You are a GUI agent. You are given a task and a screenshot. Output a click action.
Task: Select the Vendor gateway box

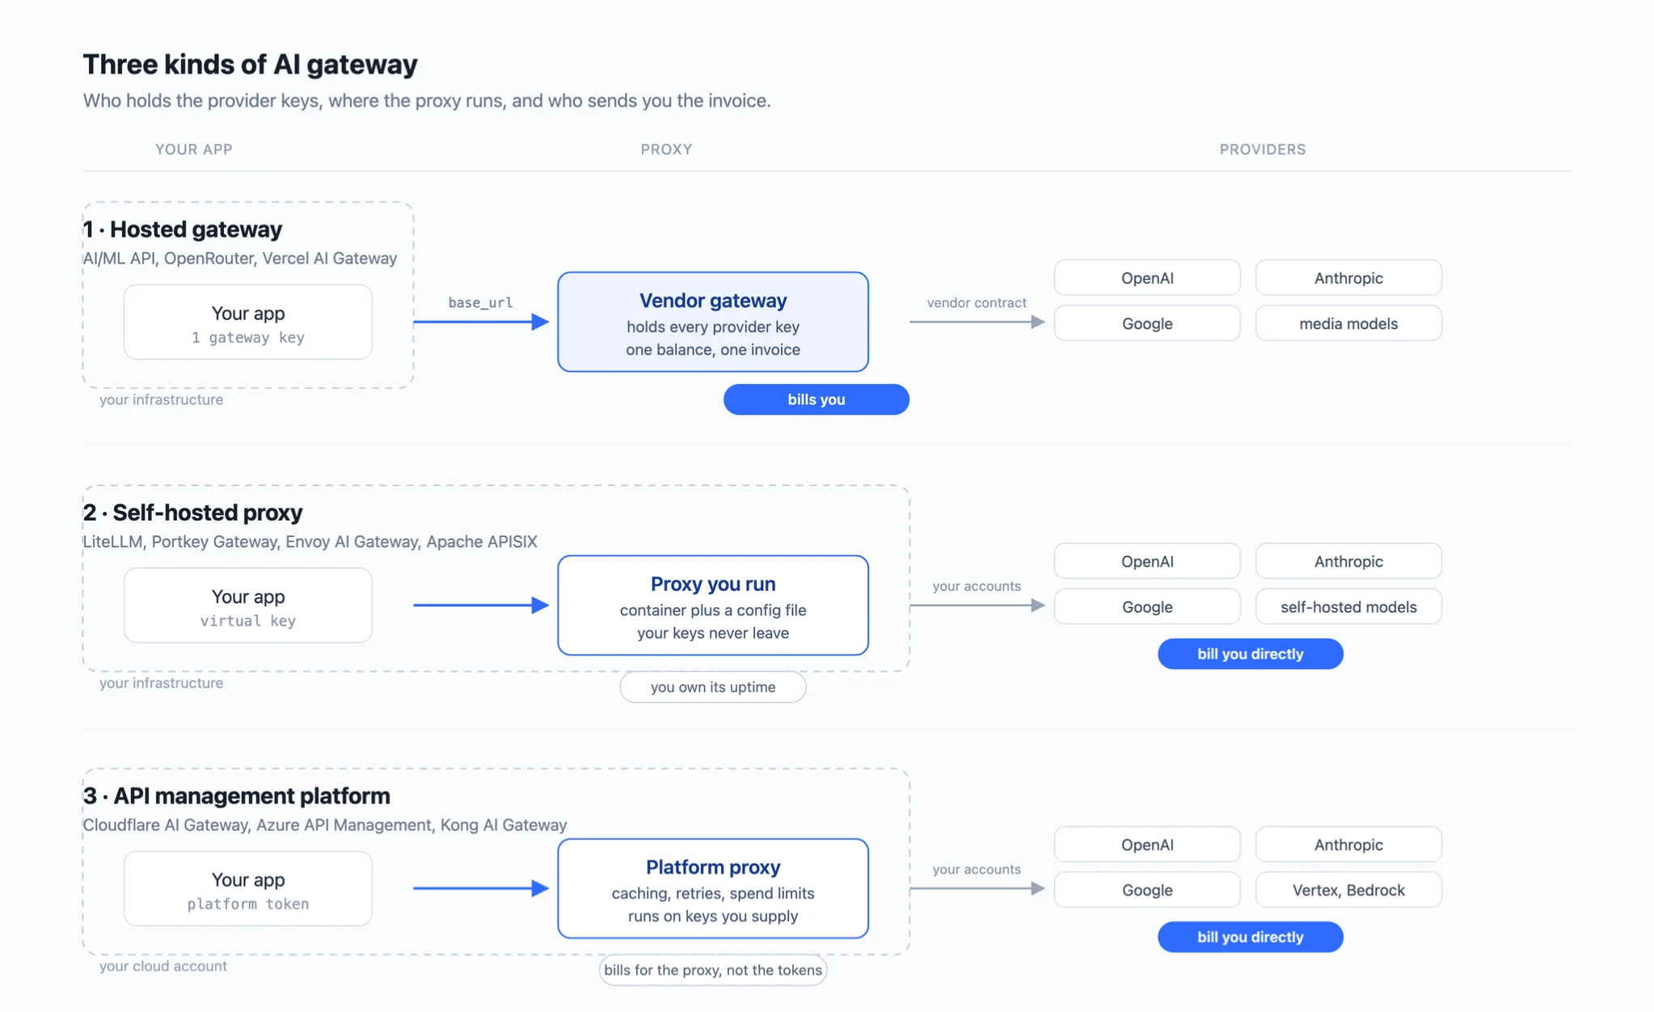[713, 322]
